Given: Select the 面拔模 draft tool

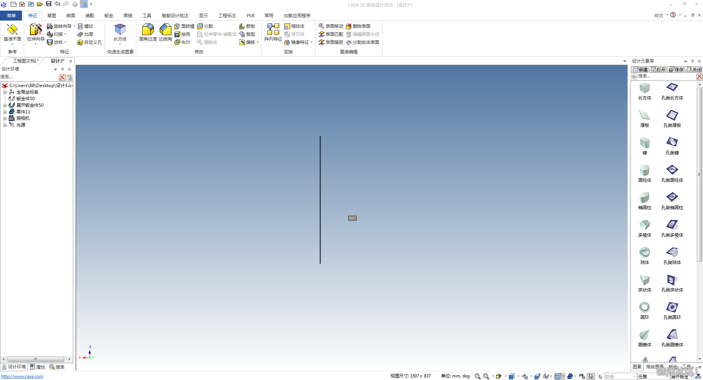Looking at the screenshot, I should click(184, 26).
